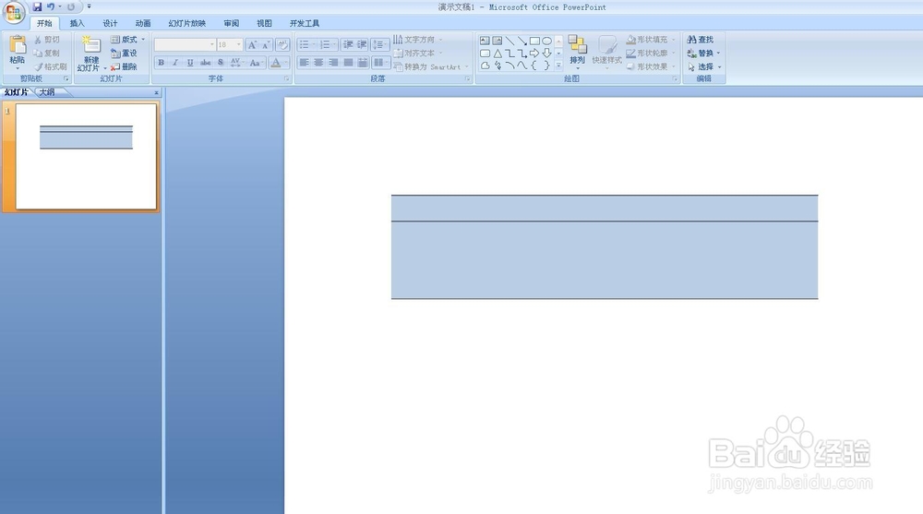Select the isosceles triangle shape
This screenshot has width=923, height=514.
click(x=497, y=53)
